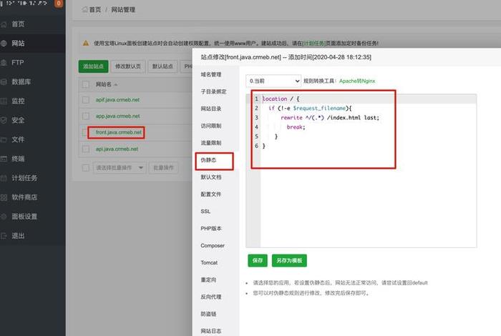Click the FTP icon in the sidebar
The width and height of the screenshot is (501, 336).
(x=4, y=62)
